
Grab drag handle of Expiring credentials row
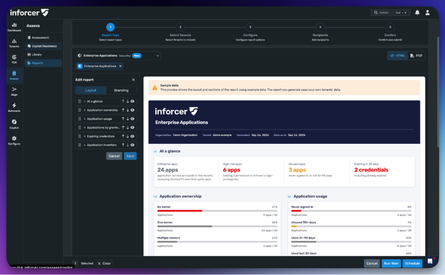pos(80,136)
